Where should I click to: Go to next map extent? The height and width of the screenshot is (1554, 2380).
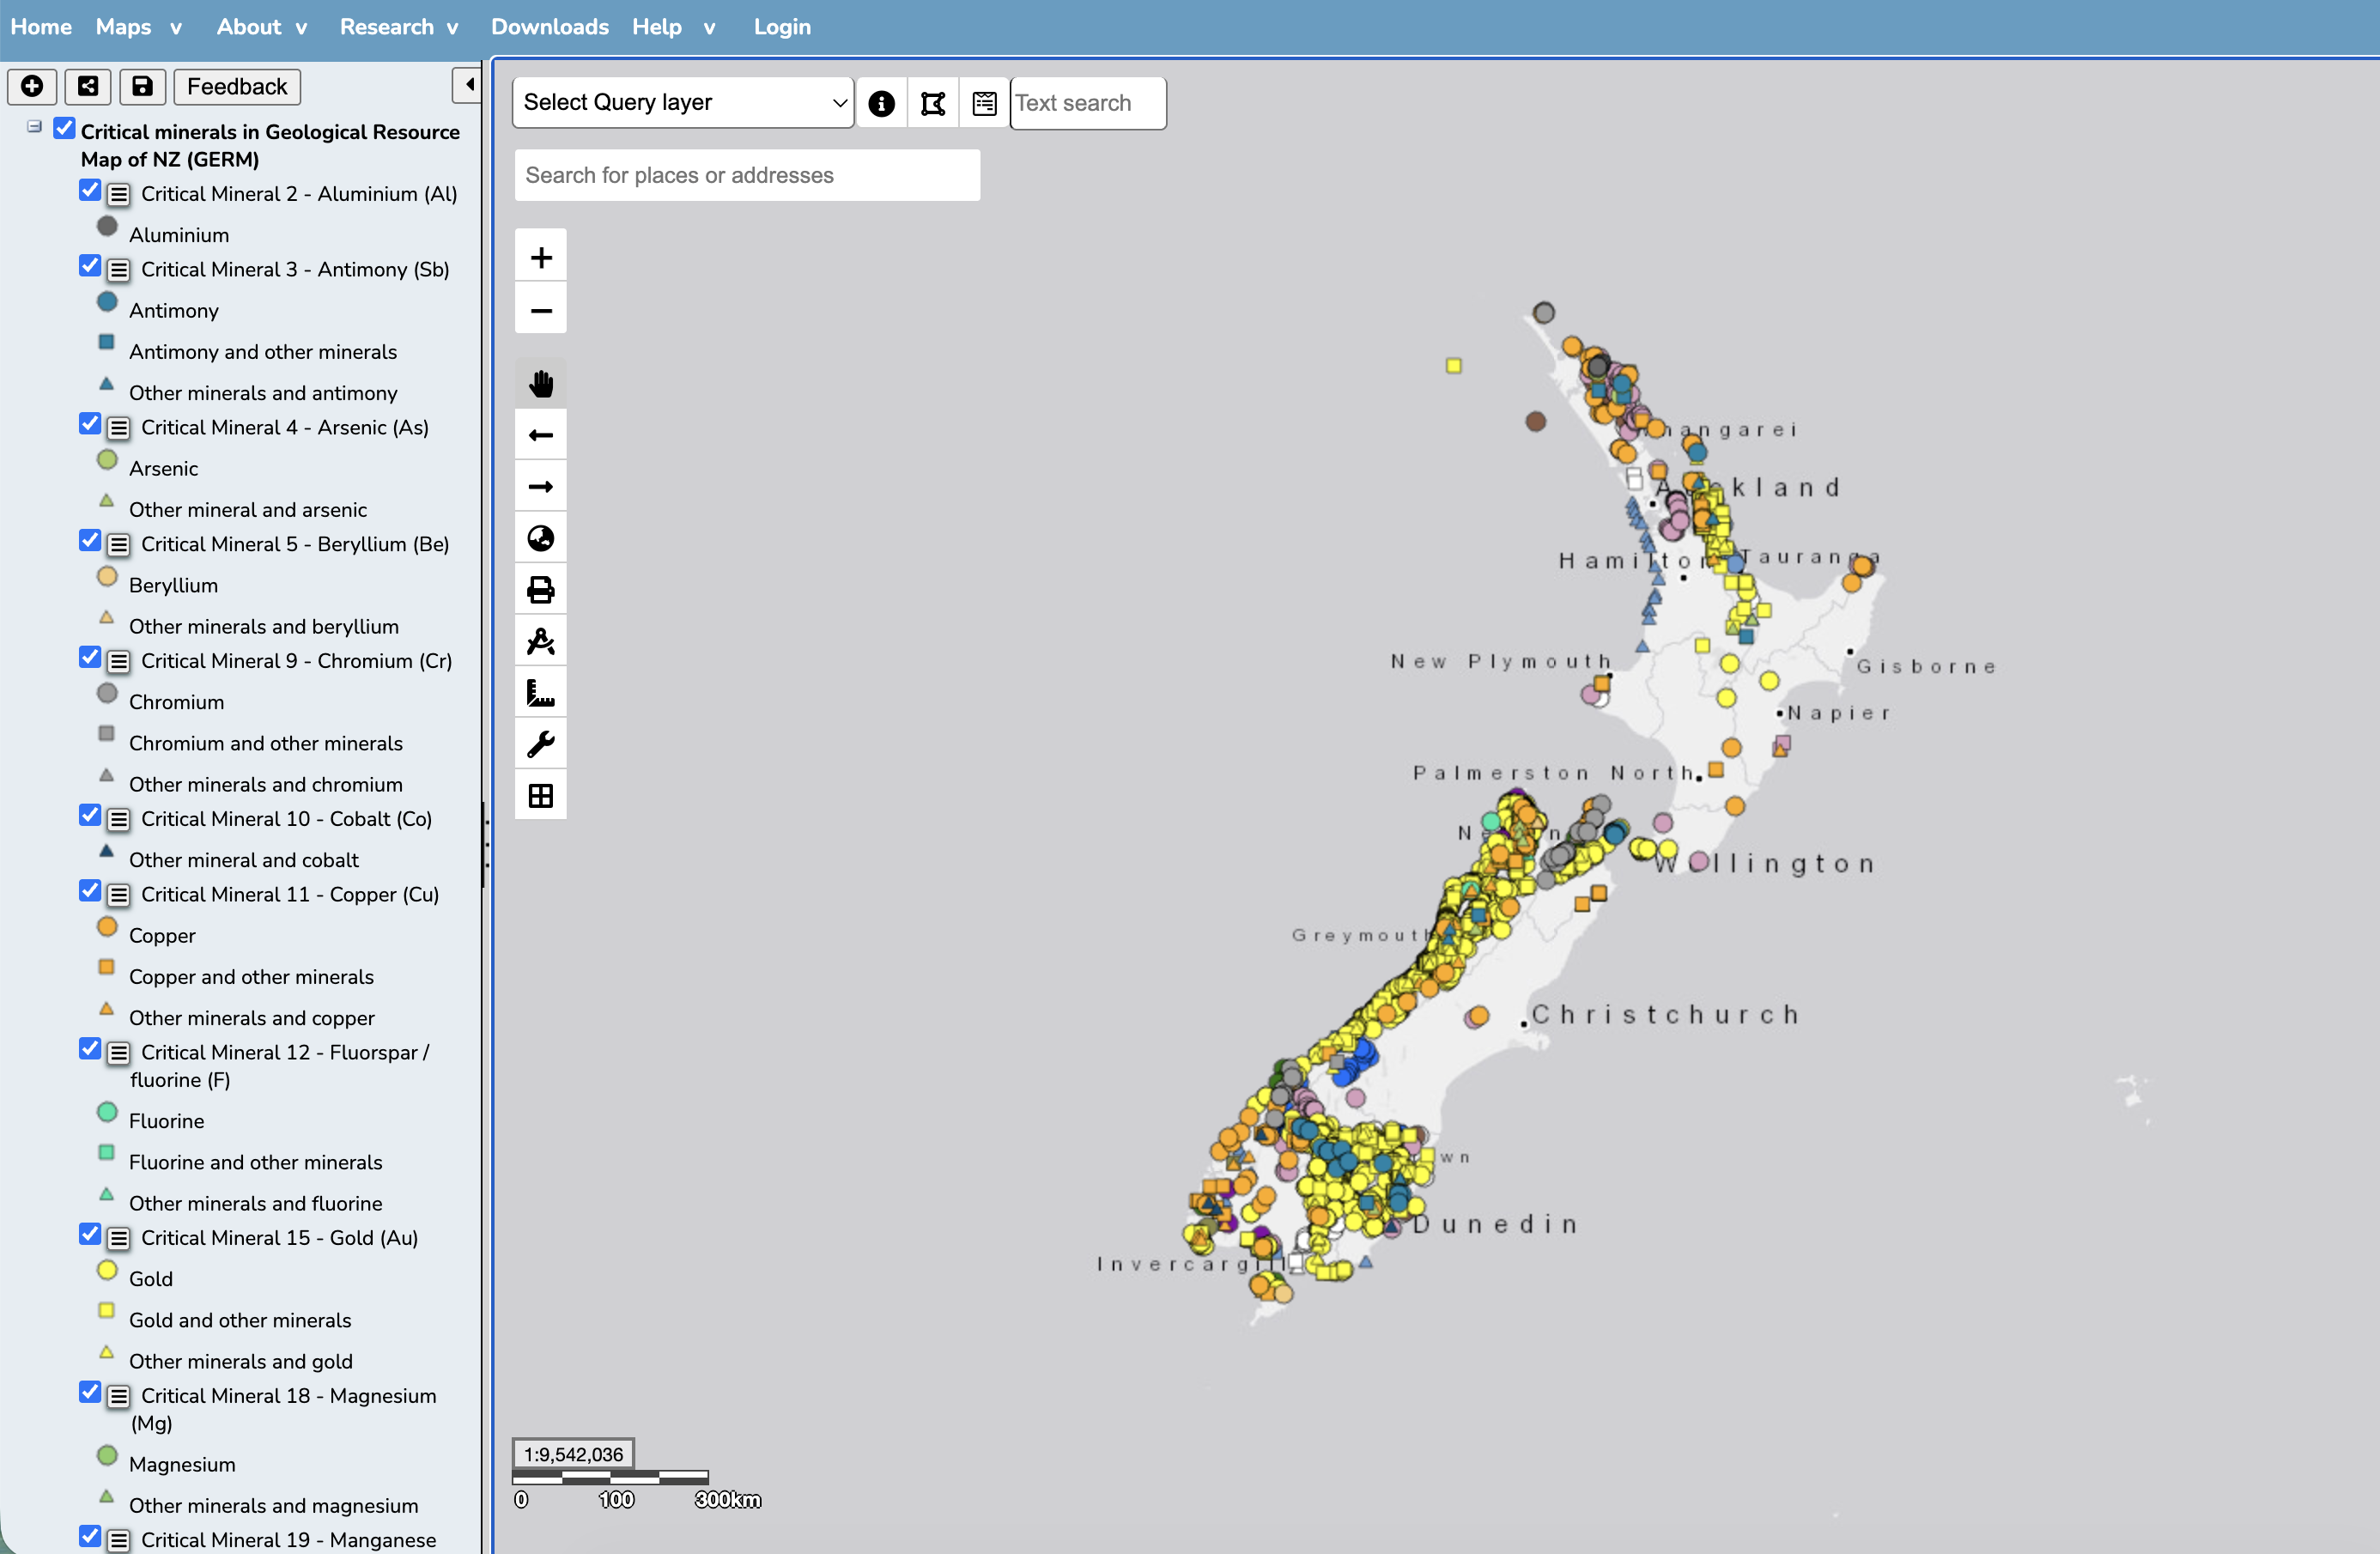(541, 487)
